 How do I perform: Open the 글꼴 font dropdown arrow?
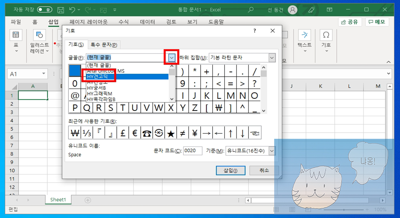click(x=172, y=58)
